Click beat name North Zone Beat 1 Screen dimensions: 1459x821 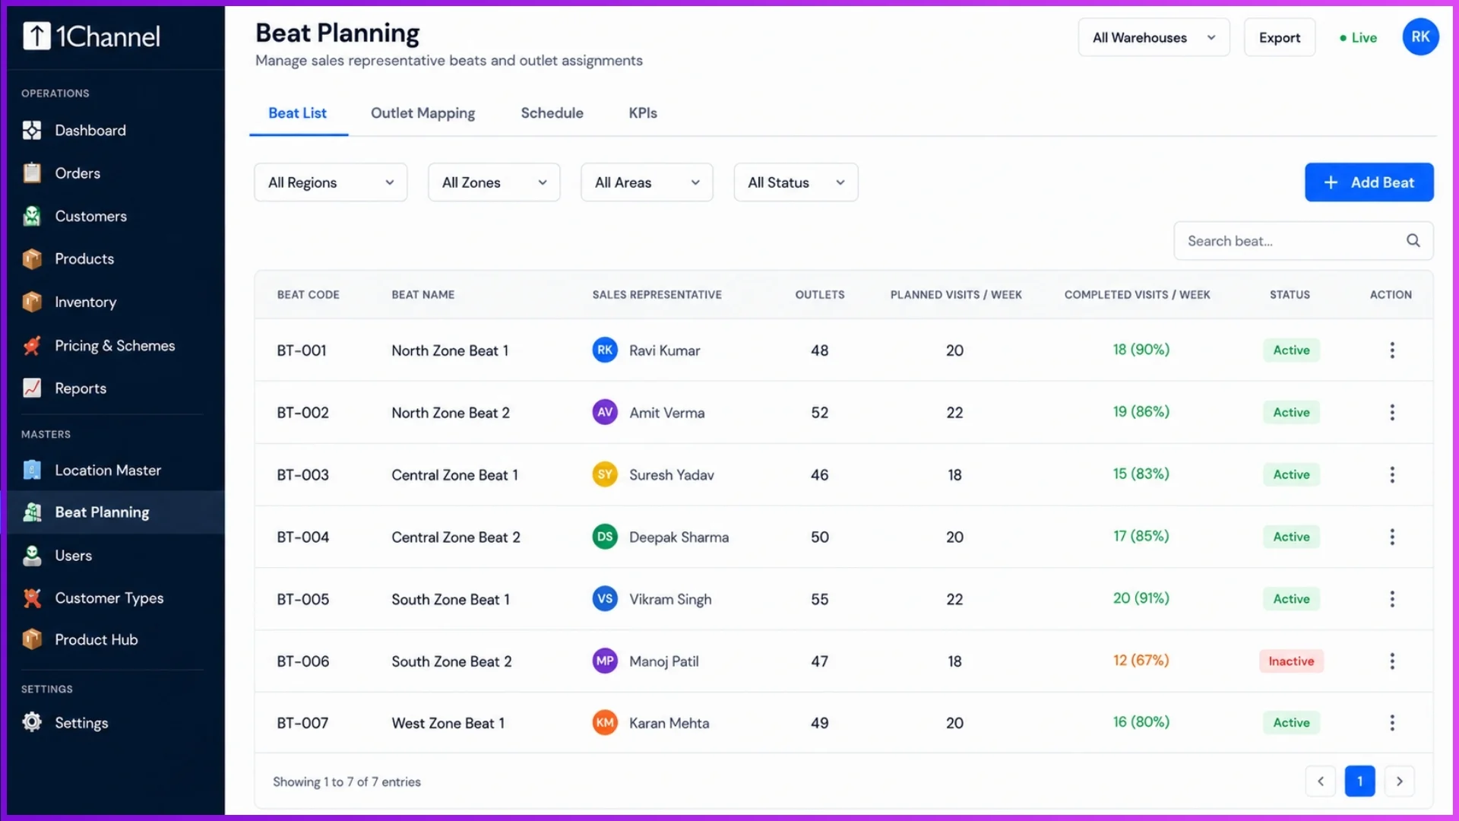[x=450, y=350]
